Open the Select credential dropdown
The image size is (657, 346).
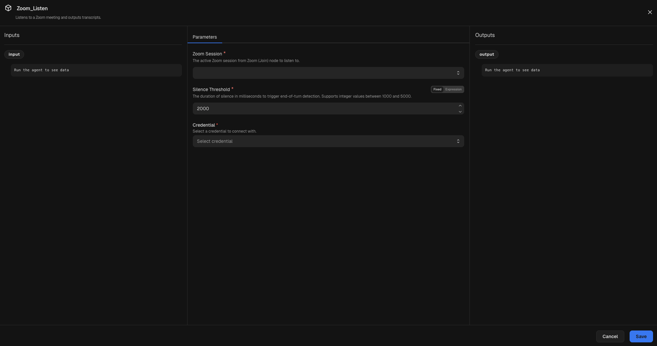tap(328, 141)
